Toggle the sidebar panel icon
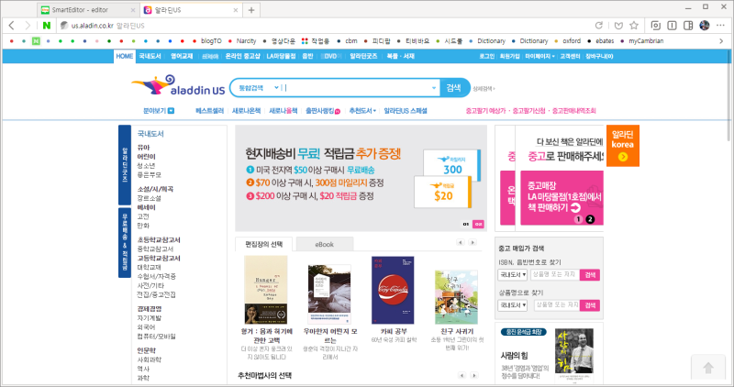Image resolution: width=734 pixels, height=387 pixels. point(688,26)
